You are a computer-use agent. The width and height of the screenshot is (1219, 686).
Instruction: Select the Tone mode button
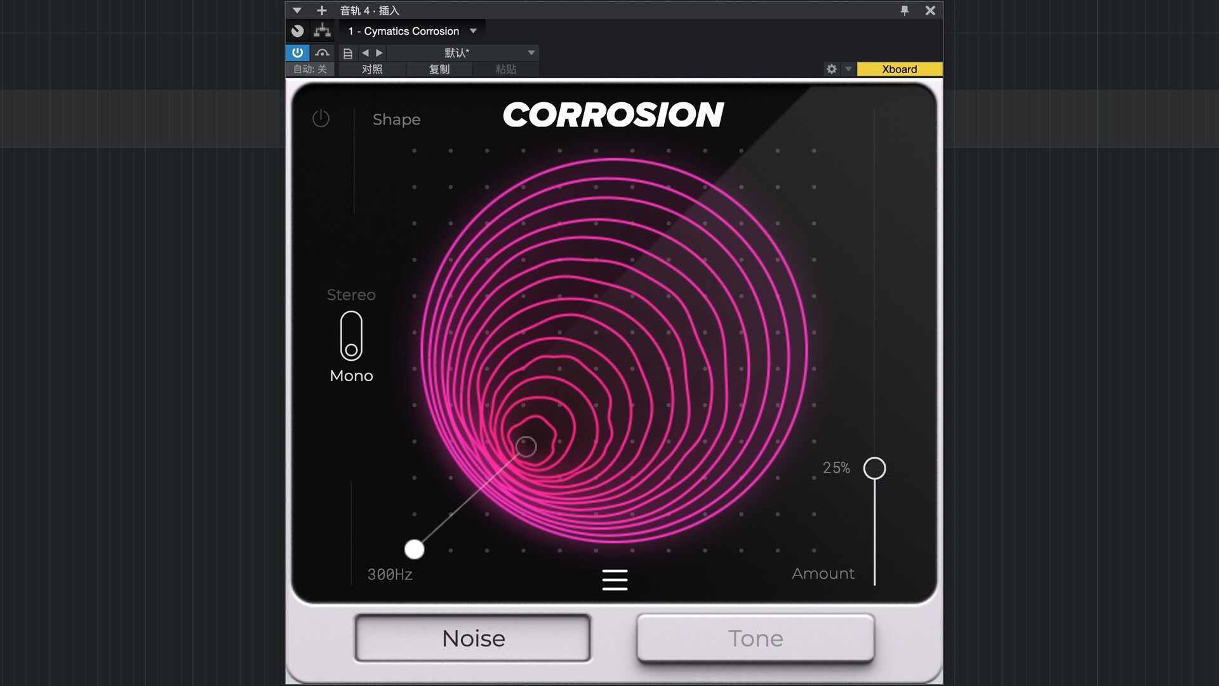pyautogui.click(x=756, y=638)
